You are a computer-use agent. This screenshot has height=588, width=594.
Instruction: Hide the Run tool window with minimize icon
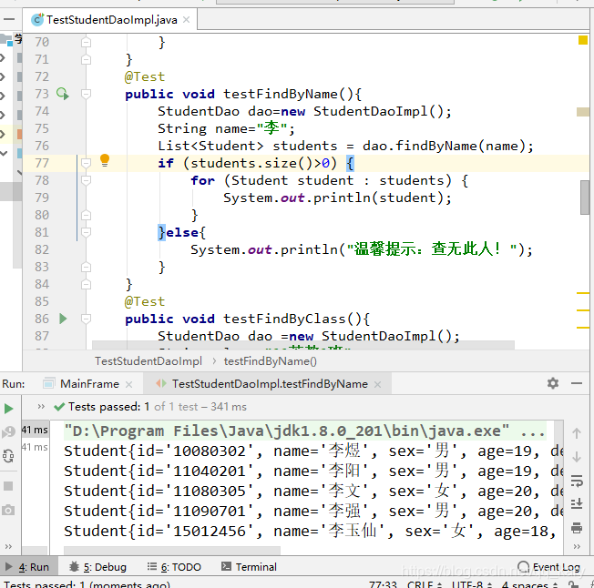point(577,383)
